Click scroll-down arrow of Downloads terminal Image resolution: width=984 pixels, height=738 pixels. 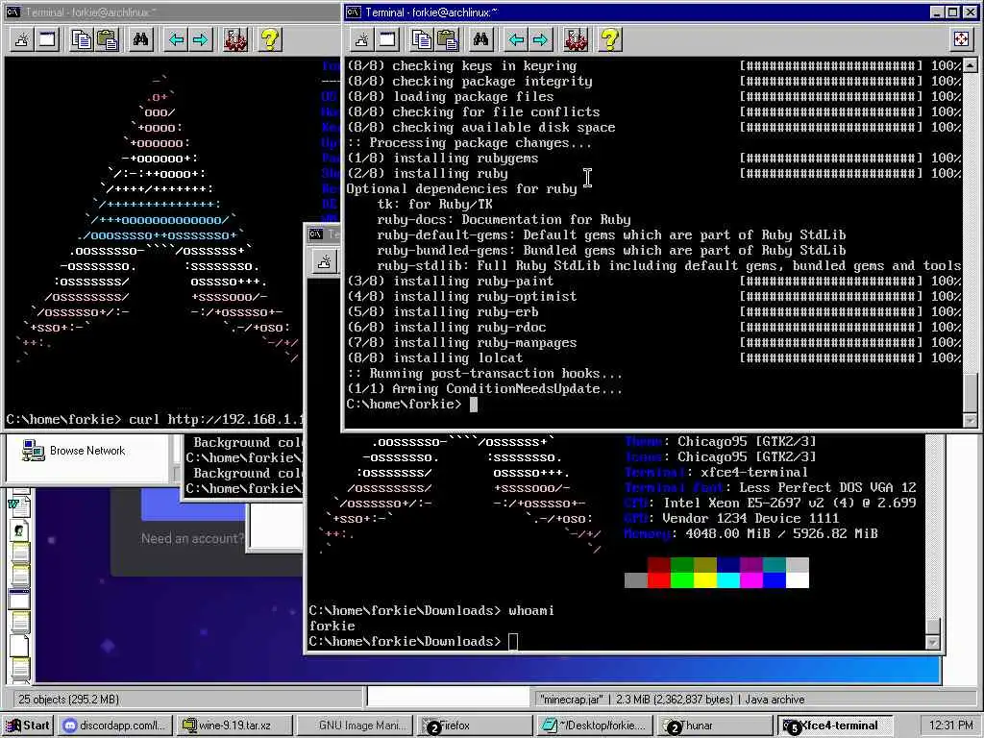(x=933, y=643)
